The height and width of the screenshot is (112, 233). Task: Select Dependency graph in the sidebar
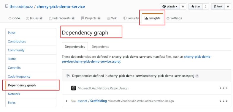31,85
